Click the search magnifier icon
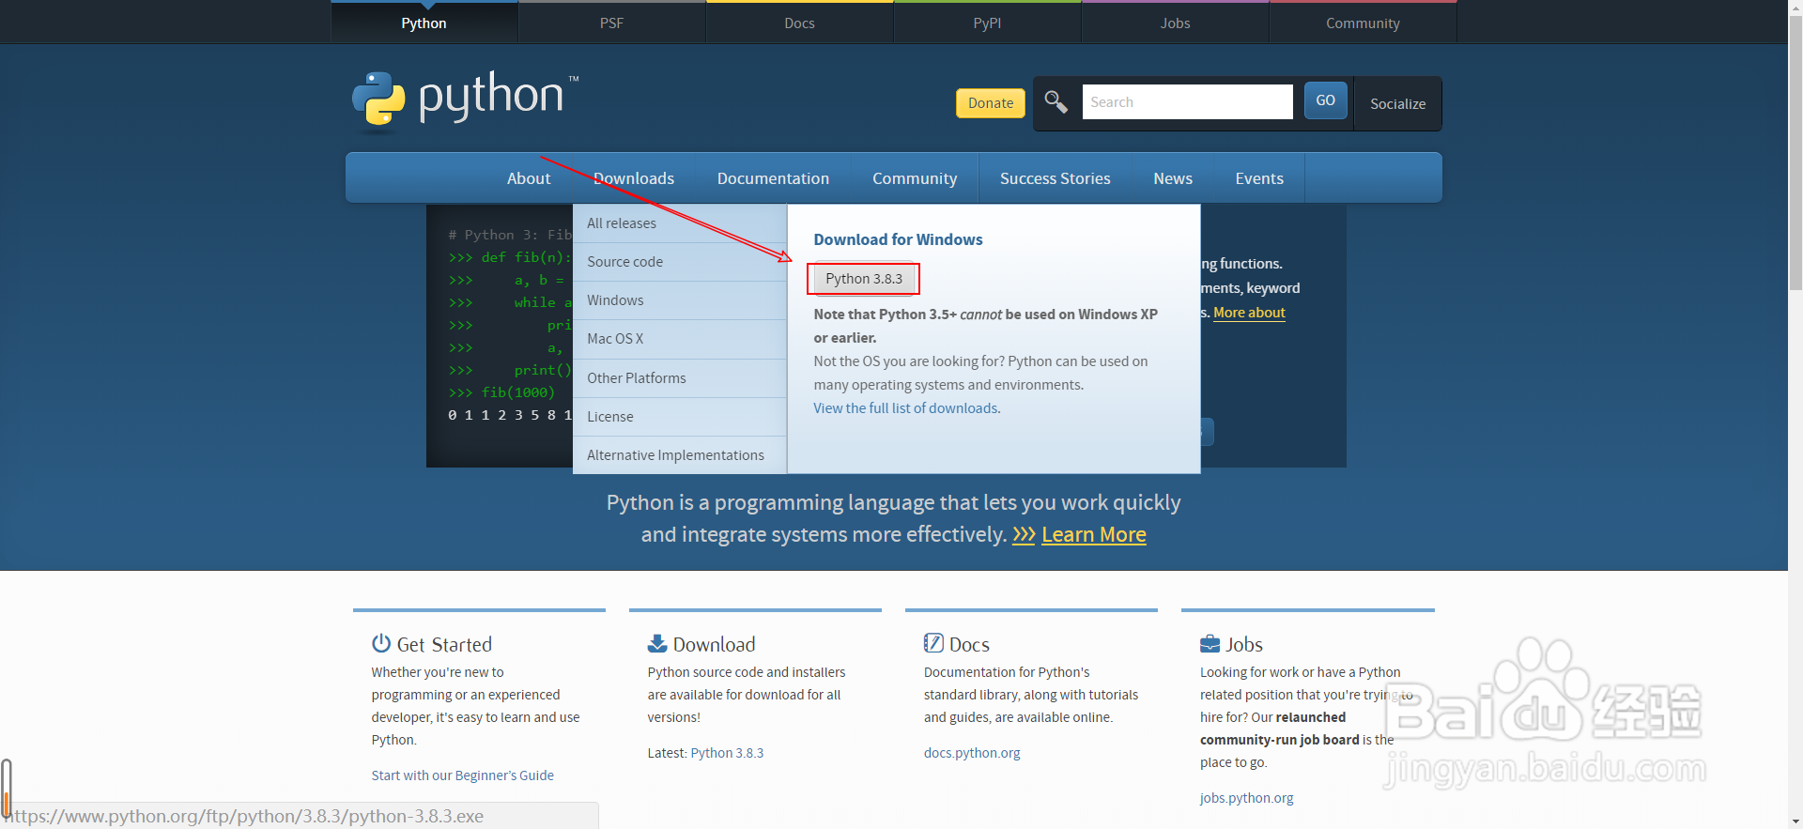 point(1056,101)
